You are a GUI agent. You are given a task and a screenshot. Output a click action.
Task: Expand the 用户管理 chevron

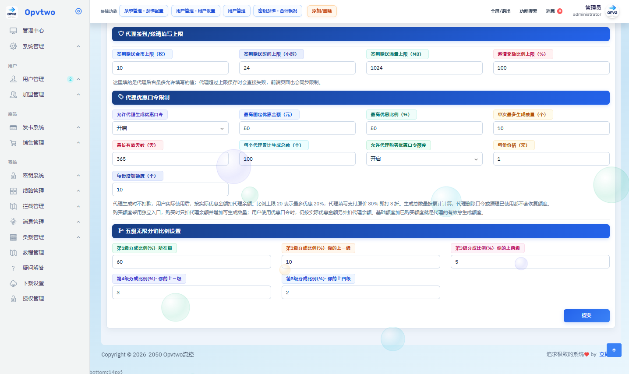tap(78, 79)
